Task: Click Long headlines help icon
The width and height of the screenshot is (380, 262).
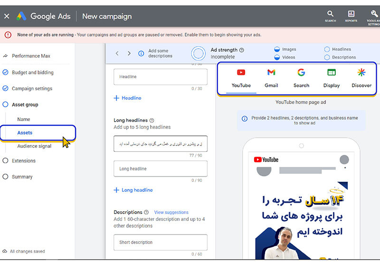Action: pos(152,121)
